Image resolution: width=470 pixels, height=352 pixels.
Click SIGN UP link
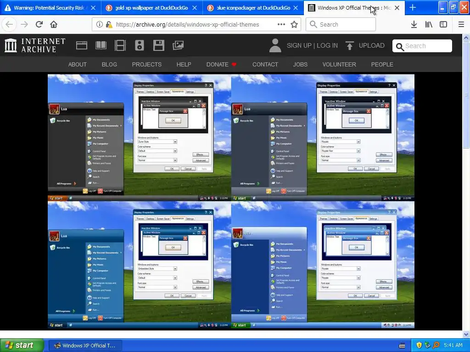pyautogui.click(x=299, y=45)
